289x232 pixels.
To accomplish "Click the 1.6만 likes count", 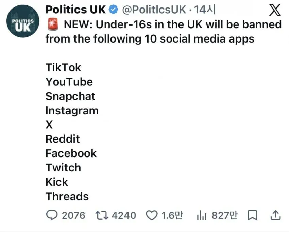I will [x=172, y=215].
